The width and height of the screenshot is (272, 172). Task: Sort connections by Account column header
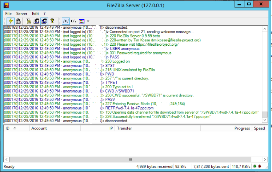pyautogui.click(x=55, y=128)
